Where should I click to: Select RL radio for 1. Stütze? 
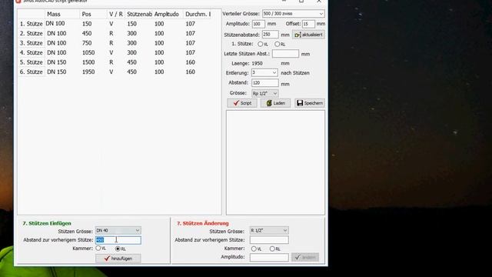coord(277,45)
